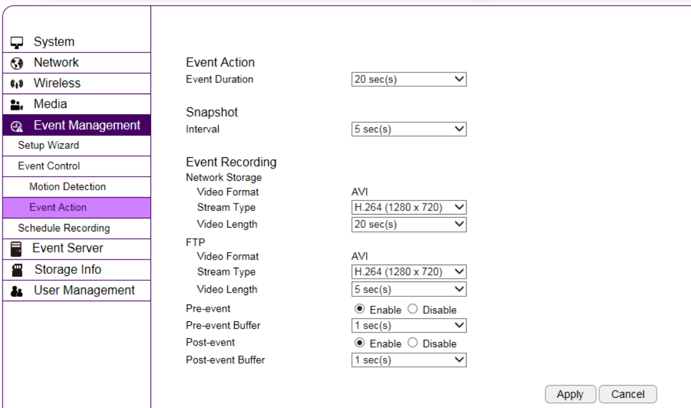Open Network Storage Stream Type dropdown
This screenshot has height=408, width=691.
tap(409, 207)
